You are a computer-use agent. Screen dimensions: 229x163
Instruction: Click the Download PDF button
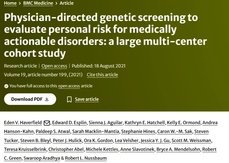pyautogui.click(x=30, y=99)
